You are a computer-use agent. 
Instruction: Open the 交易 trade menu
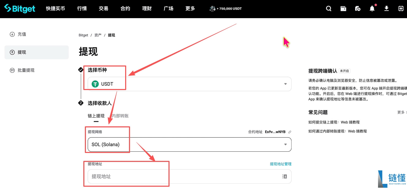103,8
